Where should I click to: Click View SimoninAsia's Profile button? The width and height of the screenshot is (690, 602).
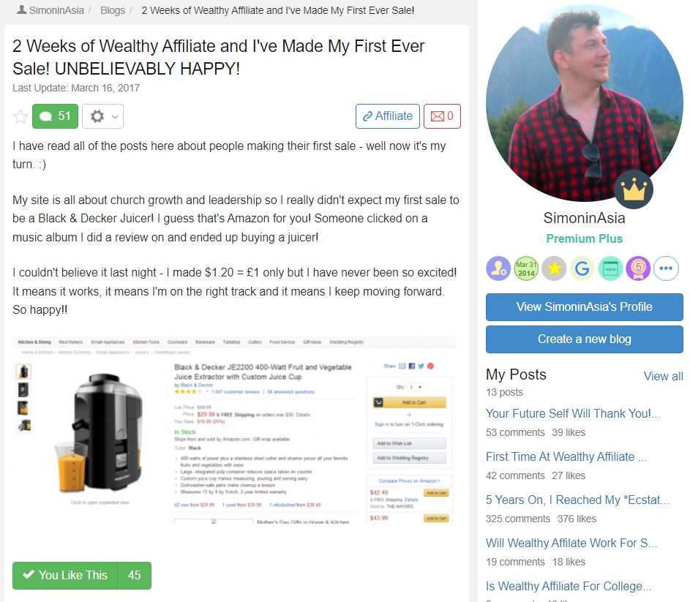(x=585, y=306)
